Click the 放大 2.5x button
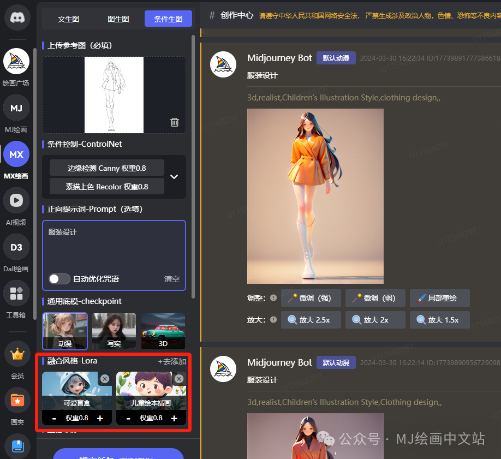The height and width of the screenshot is (459, 501). click(x=311, y=320)
